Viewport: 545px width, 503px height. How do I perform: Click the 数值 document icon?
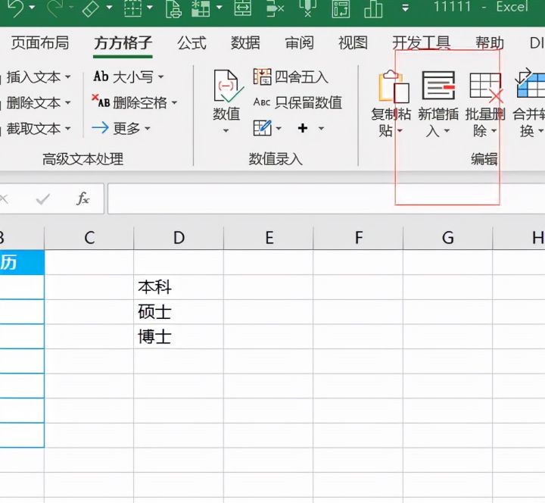228,86
